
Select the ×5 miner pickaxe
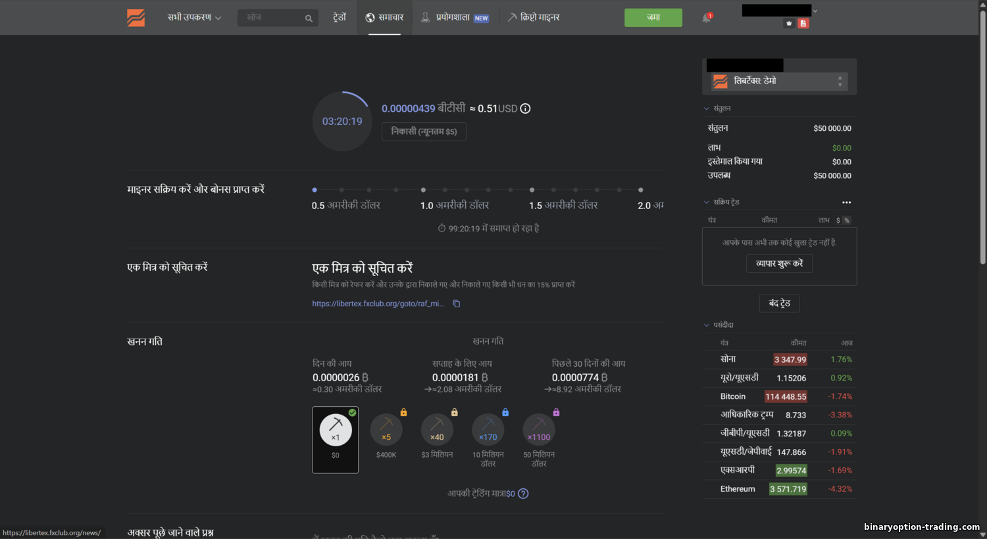click(x=386, y=430)
